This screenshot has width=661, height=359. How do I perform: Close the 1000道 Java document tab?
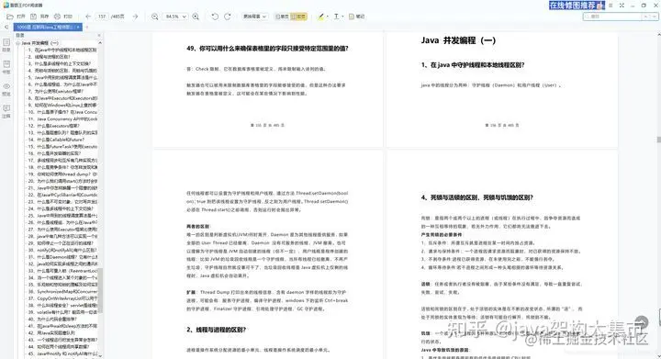pyautogui.click(x=78, y=27)
